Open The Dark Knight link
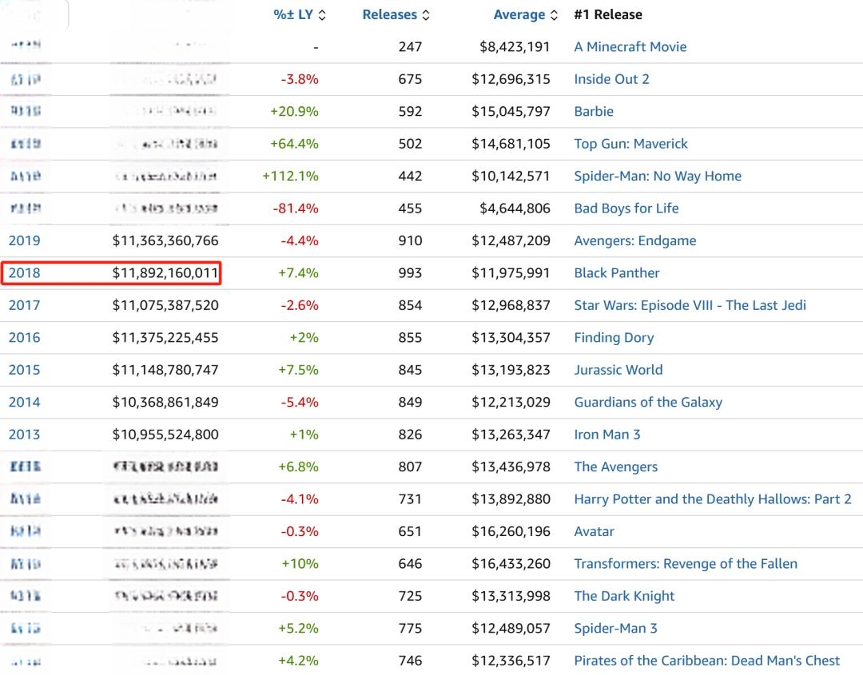 pyautogui.click(x=624, y=596)
